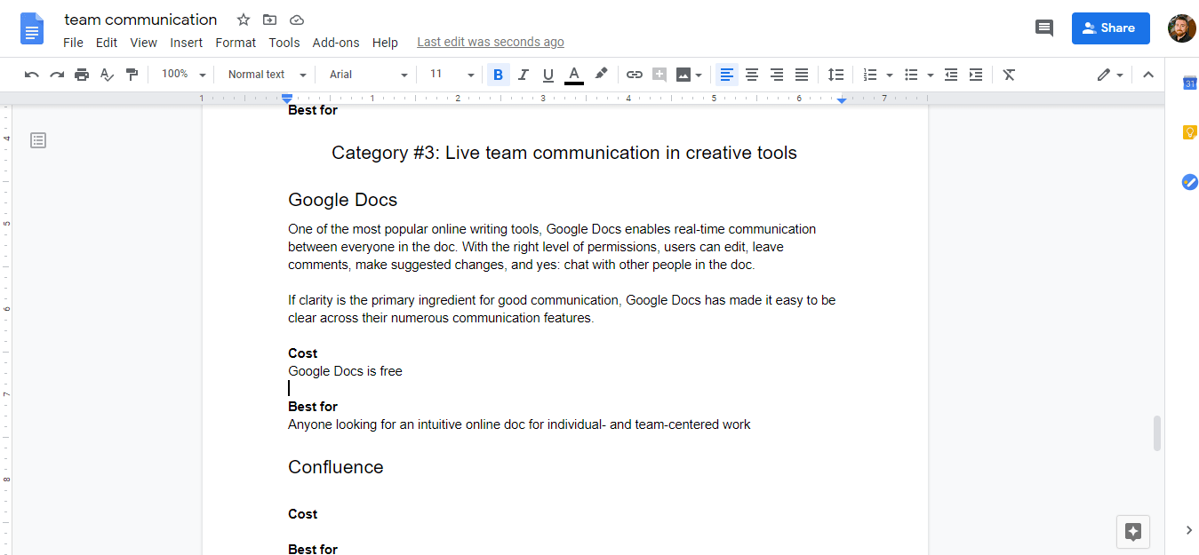Open the Insert menu
Image resolution: width=1199 pixels, height=555 pixels.
[x=187, y=43]
